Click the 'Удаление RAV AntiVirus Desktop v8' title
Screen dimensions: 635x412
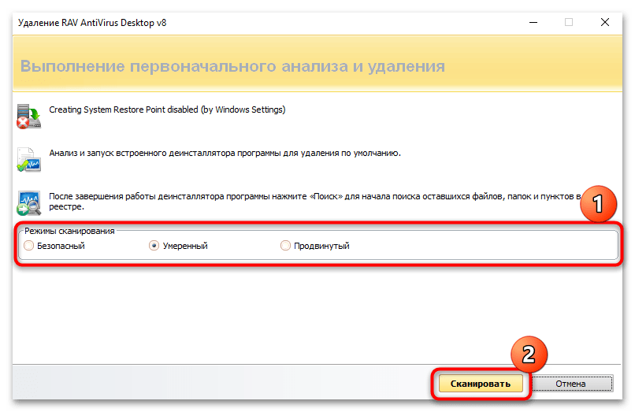click(92, 23)
